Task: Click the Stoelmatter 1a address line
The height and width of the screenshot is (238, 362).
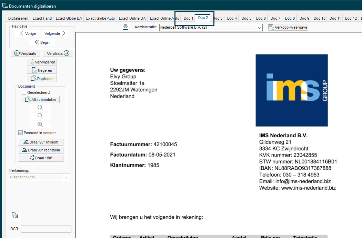Action: 127,83
